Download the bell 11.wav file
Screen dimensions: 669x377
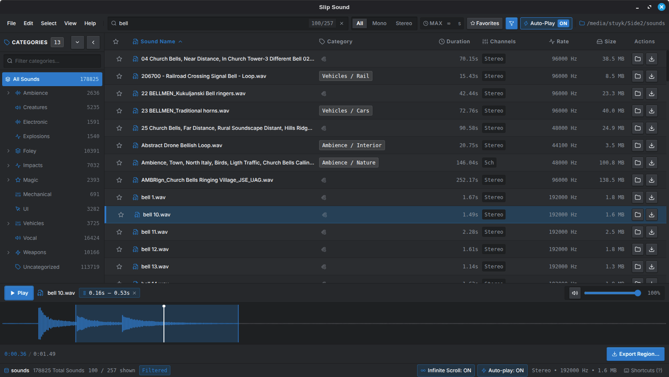coord(652,232)
